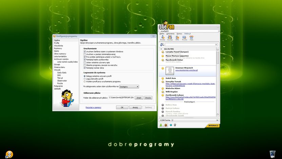Select Wizytówka in configuration tree
Screen dimensions: 282x159
point(58,46)
